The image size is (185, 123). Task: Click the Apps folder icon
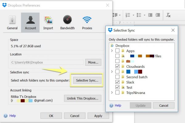click(123, 51)
